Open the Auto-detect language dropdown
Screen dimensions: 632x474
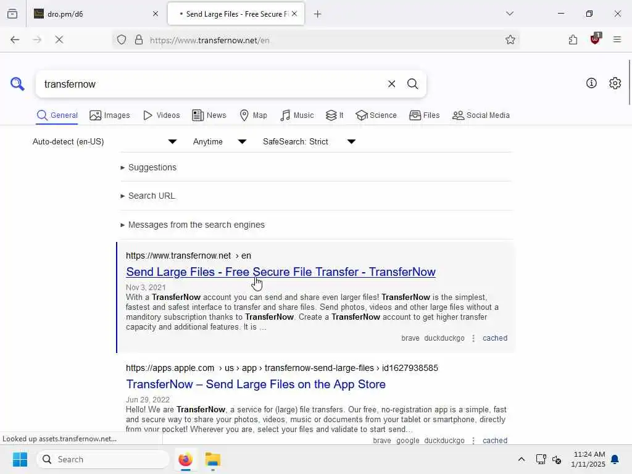pos(105,141)
